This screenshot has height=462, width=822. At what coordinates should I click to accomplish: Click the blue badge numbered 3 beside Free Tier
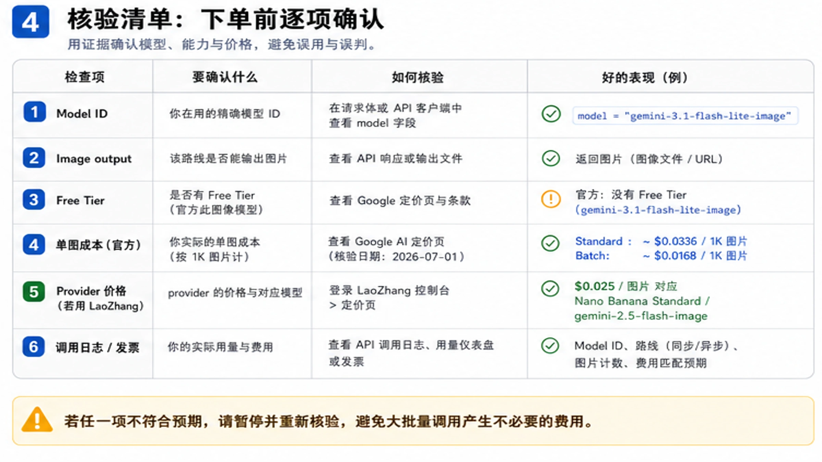click(x=34, y=200)
